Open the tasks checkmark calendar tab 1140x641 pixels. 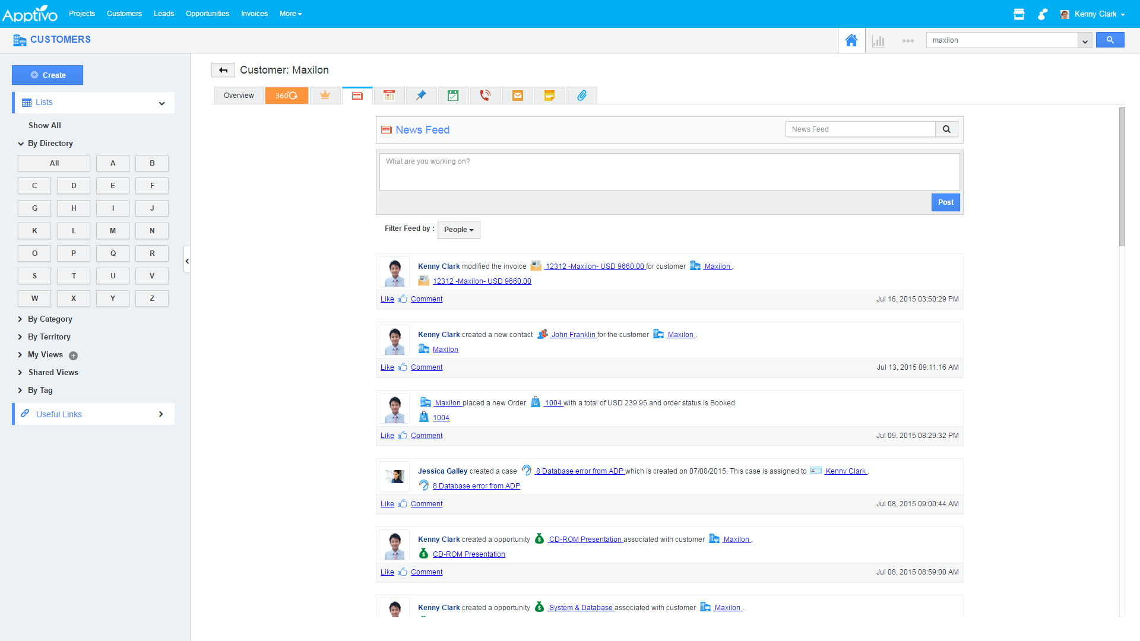coord(453,96)
